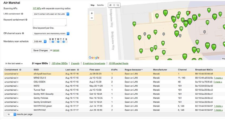Select AP marker 40 on the map
The height and width of the screenshot is (120, 225).
(157, 16)
